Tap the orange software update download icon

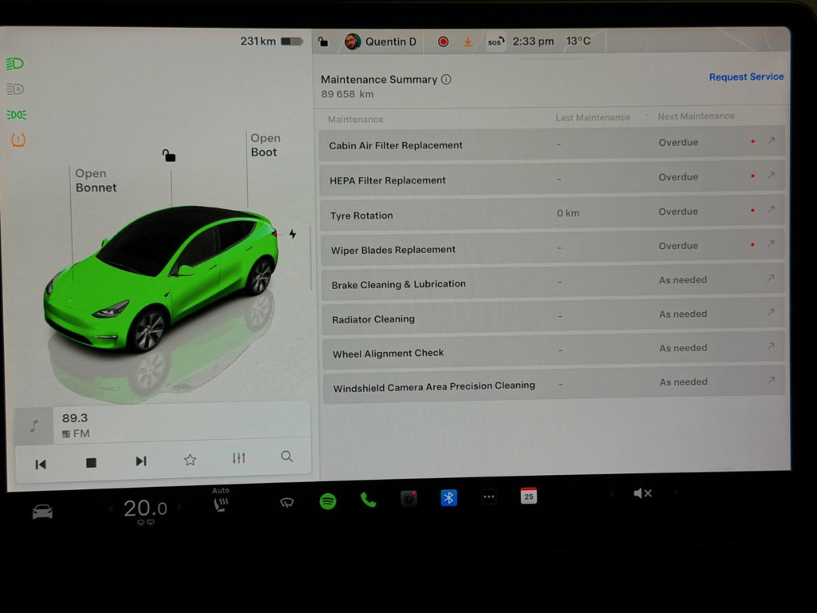tap(468, 41)
